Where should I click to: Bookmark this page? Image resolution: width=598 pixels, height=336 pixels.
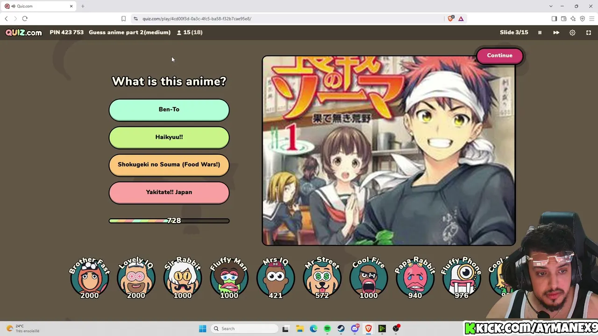click(x=123, y=19)
